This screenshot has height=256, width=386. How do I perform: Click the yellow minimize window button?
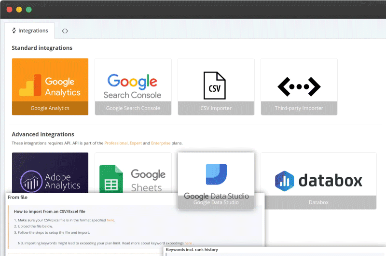[19, 10]
